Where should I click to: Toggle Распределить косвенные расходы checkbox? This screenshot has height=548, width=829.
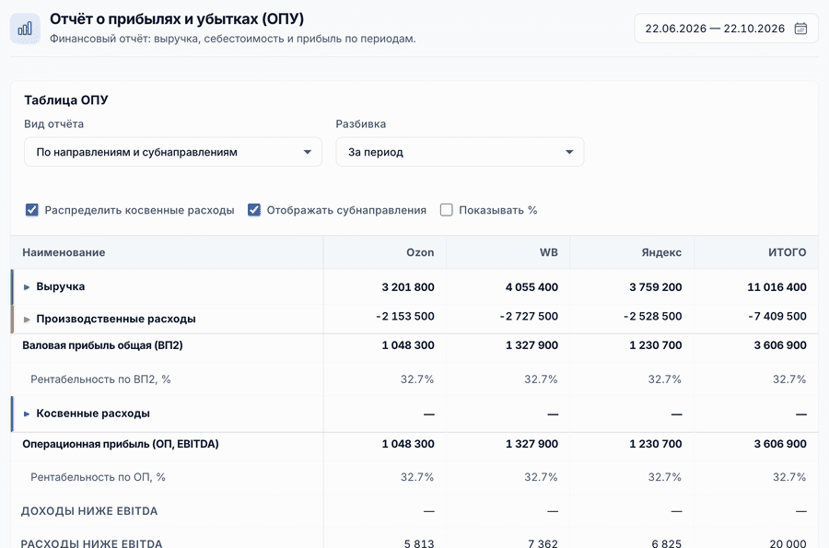[x=31, y=210]
